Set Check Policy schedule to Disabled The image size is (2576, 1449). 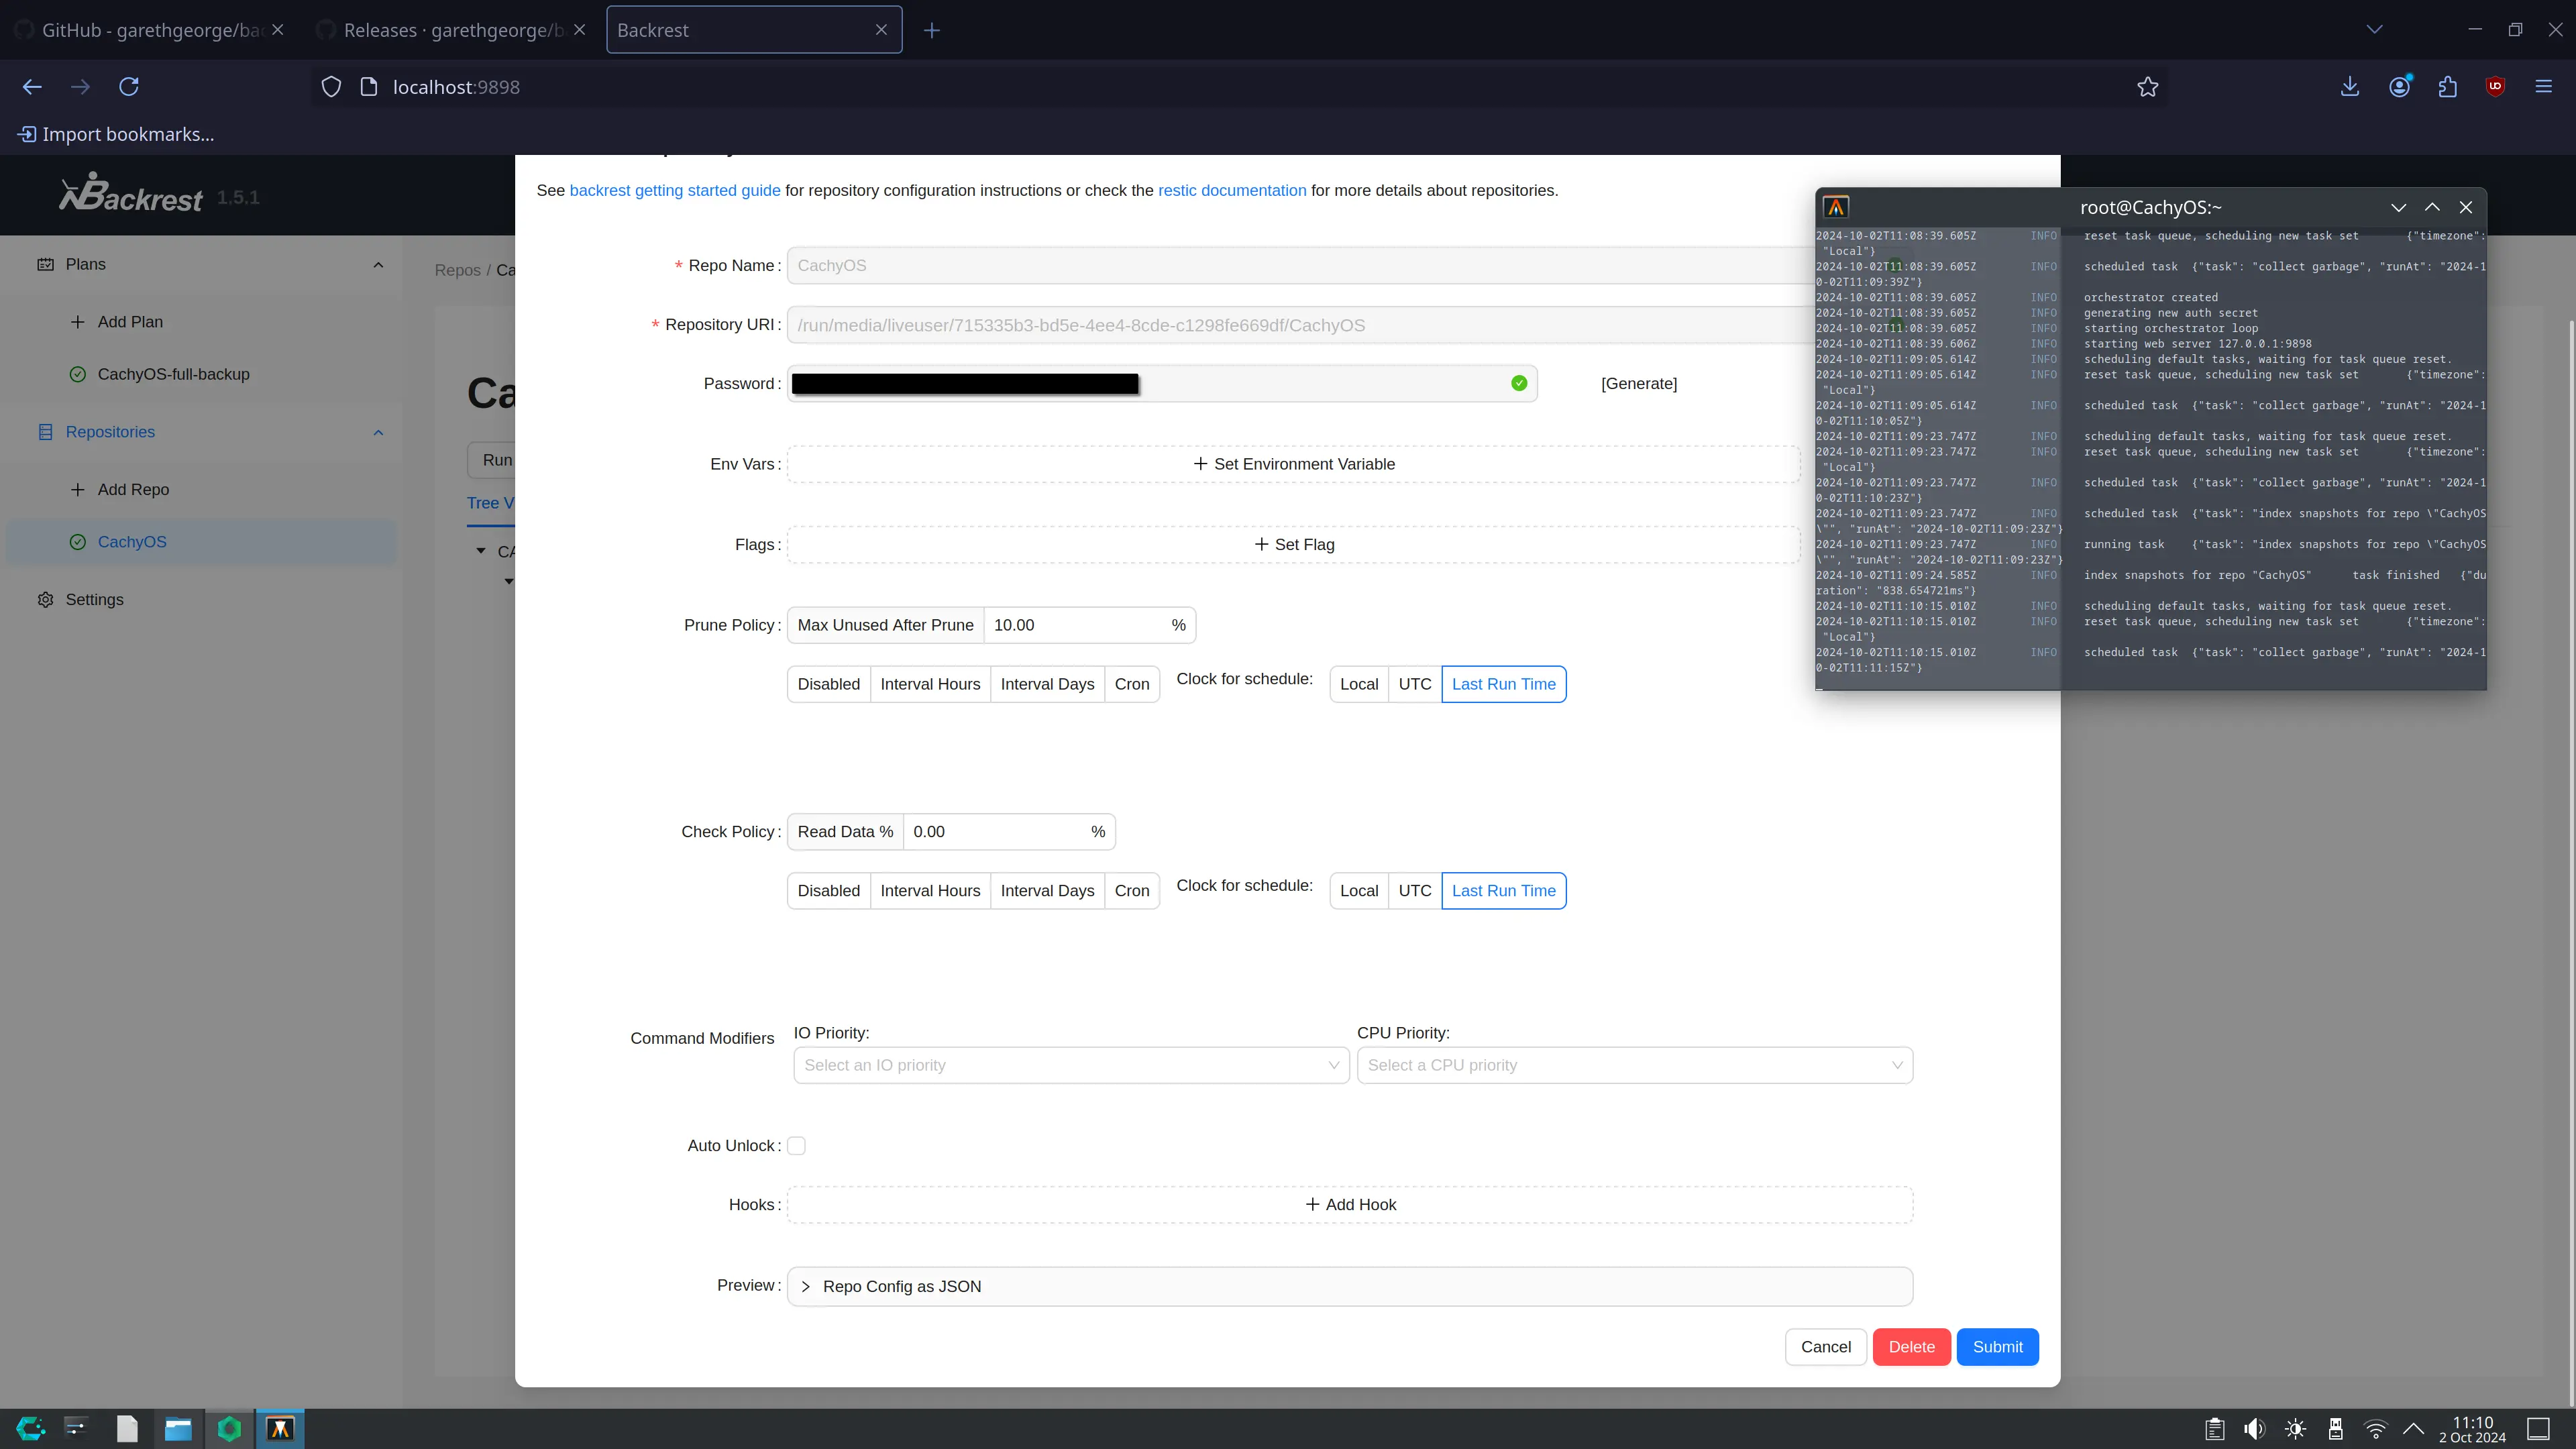[x=829, y=891]
